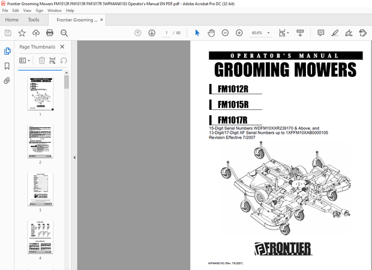The image size is (372, 270).
Task: Toggle the Attachments paperclip panel
Action: point(7,80)
